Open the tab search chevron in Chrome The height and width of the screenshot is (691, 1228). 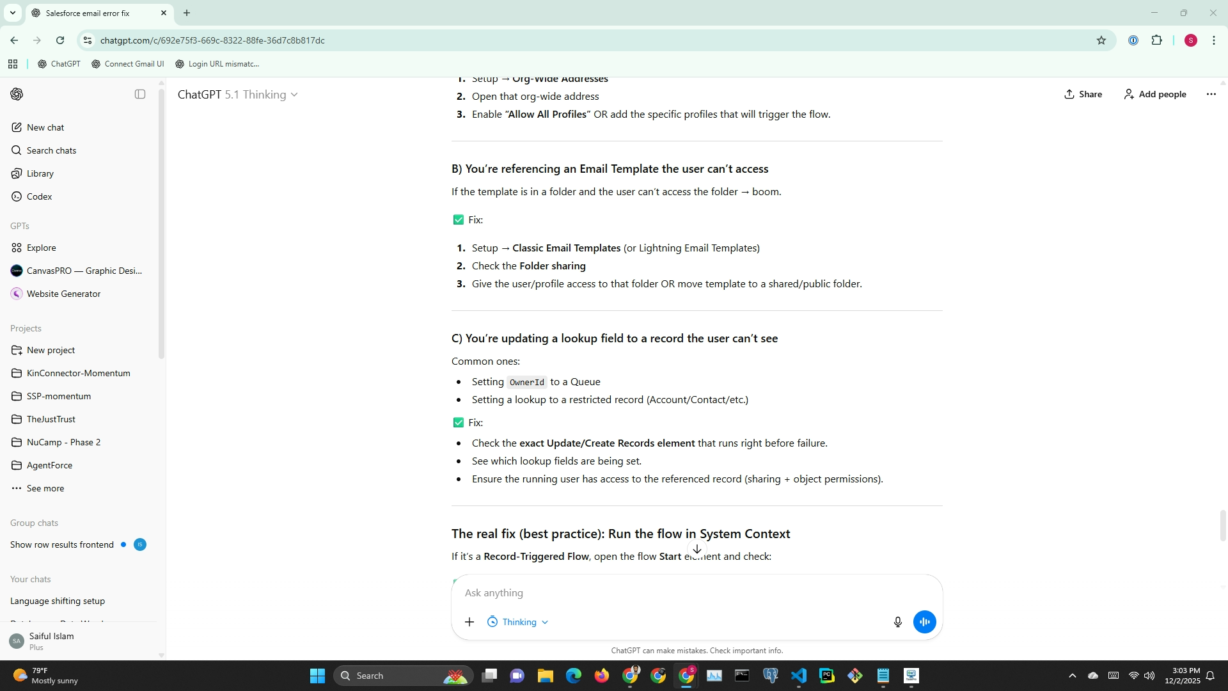point(12,13)
